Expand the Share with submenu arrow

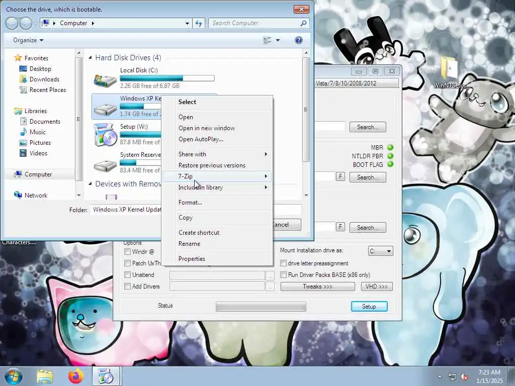point(266,154)
